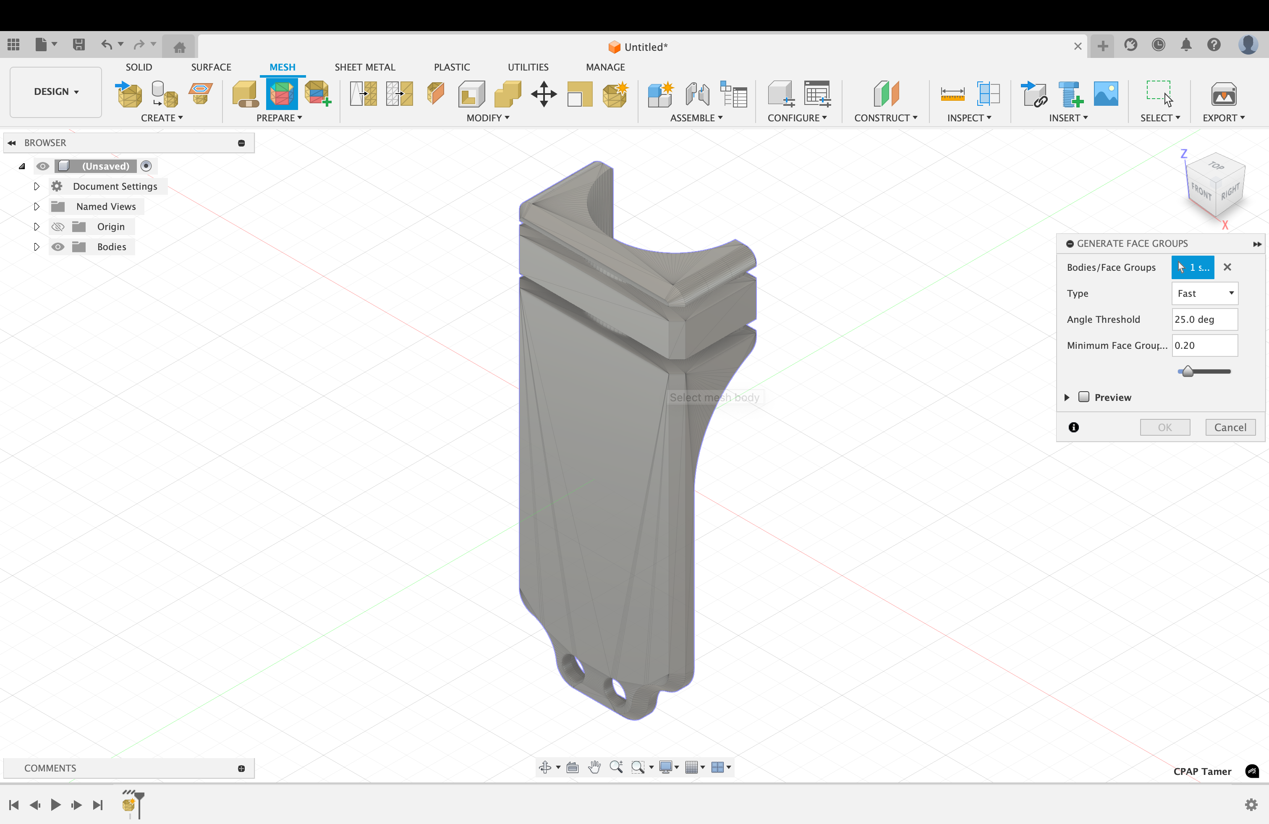The width and height of the screenshot is (1269, 824).
Task: Enable the Preview checkbox
Action: click(x=1083, y=398)
